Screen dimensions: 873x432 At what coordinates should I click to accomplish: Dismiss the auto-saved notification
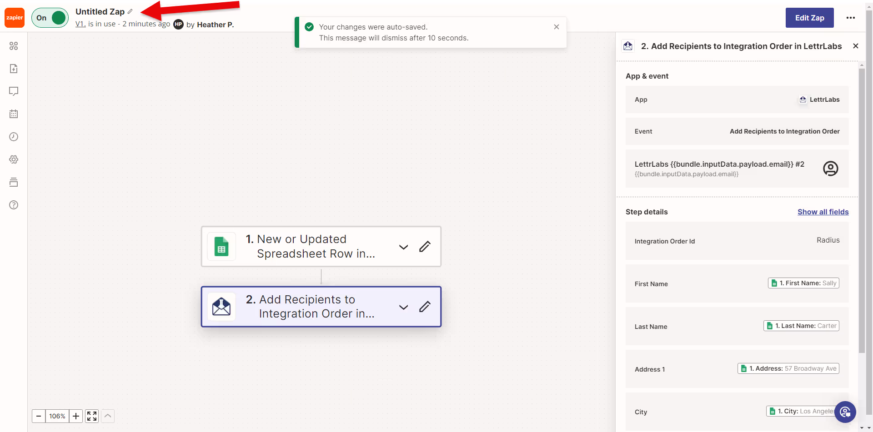click(x=557, y=27)
